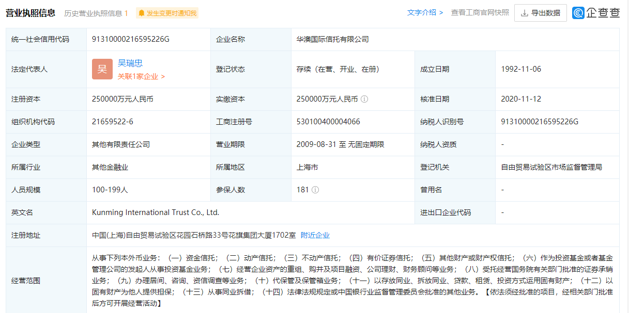Viewport: 629px width, 313px height.
Task: Click the 导出数据 button
Action: click(x=540, y=13)
